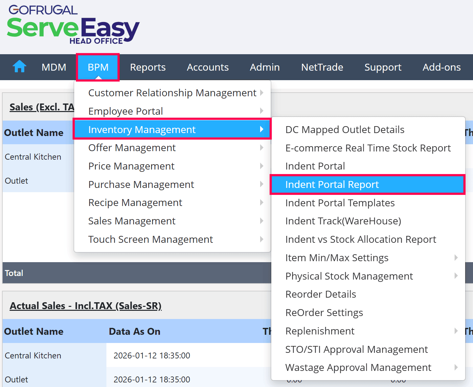473x387 pixels.
Task: Expand Price Management submenu
Action: (172, 166)
